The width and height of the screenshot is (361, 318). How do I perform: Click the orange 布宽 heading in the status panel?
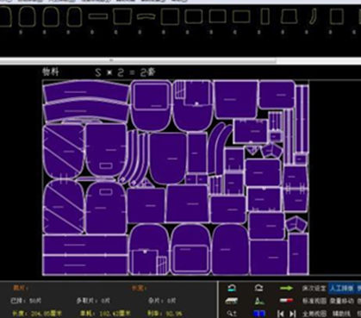[139, 288]
